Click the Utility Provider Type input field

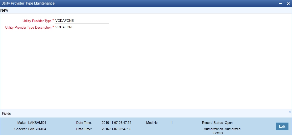tap(82, 21)
